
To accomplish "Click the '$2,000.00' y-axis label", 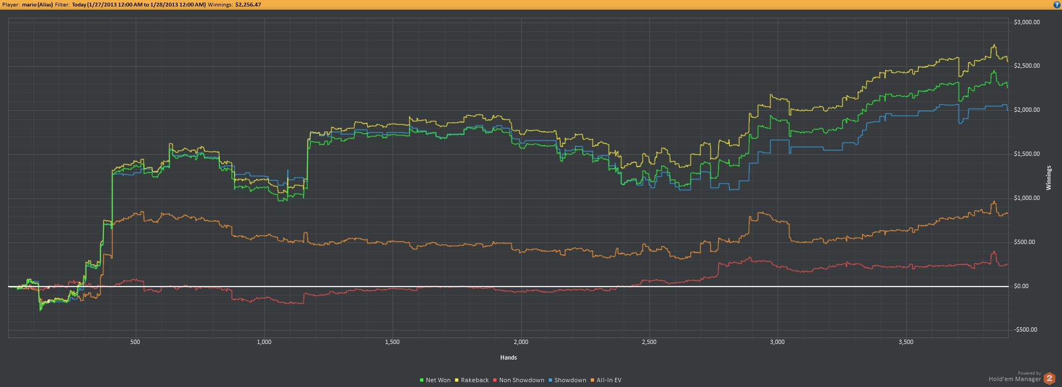I will pos(1026,110).
